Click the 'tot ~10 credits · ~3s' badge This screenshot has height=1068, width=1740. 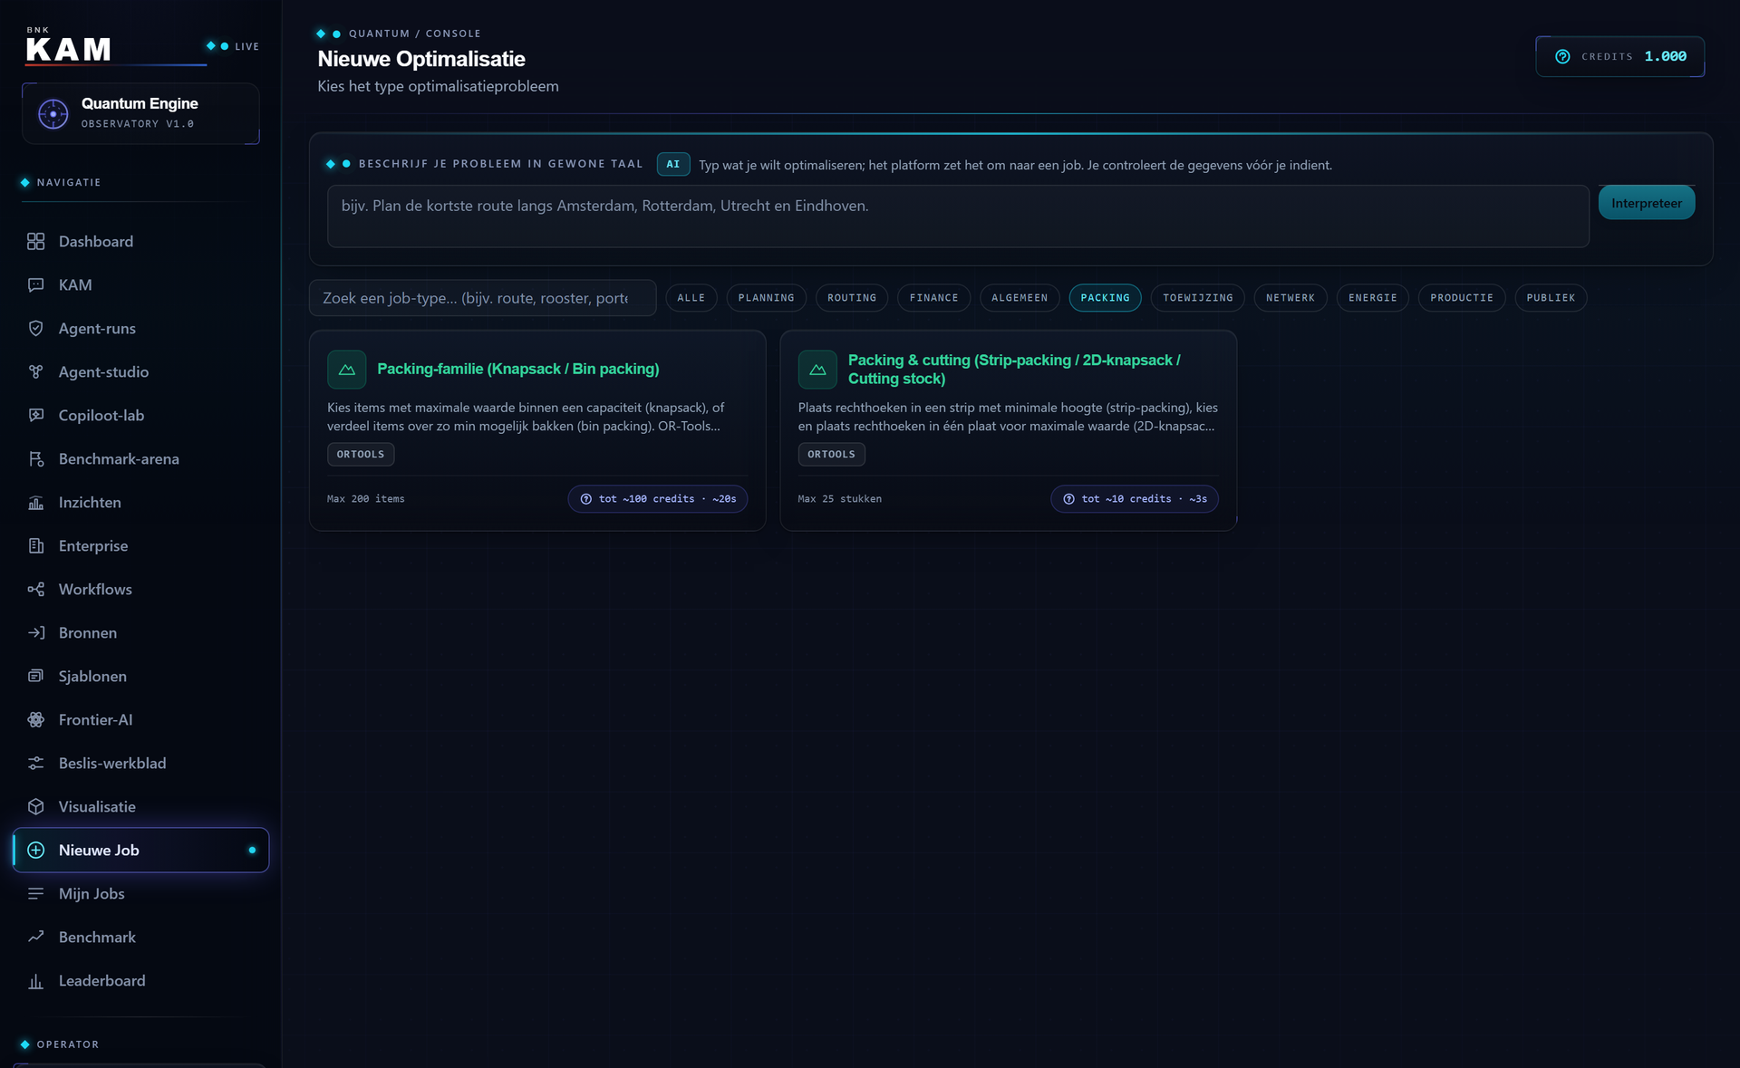click(1135, 499)
